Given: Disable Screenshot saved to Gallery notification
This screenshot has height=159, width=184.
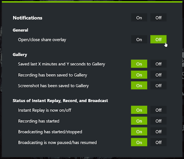Looking at the screenshot, I should (x=158, y=86).
